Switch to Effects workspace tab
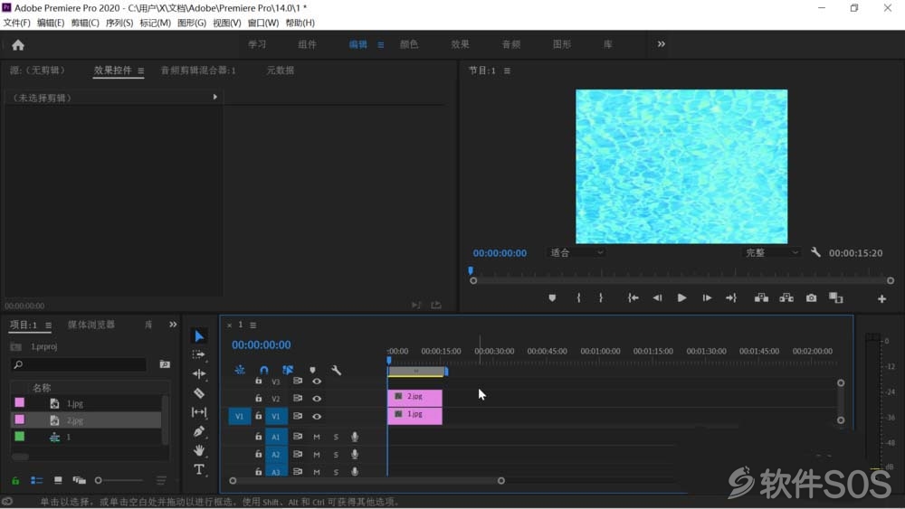905x509 pixels. click(x=460, y=44)
